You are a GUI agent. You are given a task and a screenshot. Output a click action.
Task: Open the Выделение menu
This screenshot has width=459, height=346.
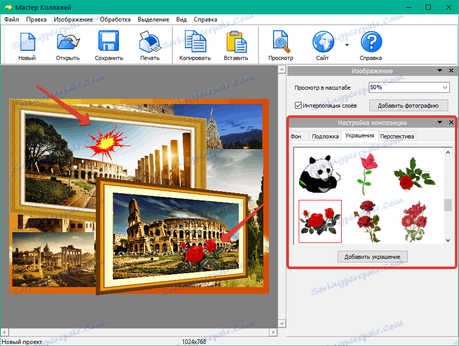coord(153,19)
